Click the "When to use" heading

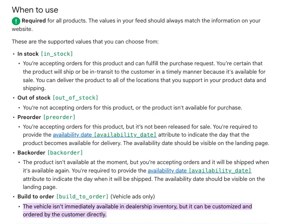(35, 10)
